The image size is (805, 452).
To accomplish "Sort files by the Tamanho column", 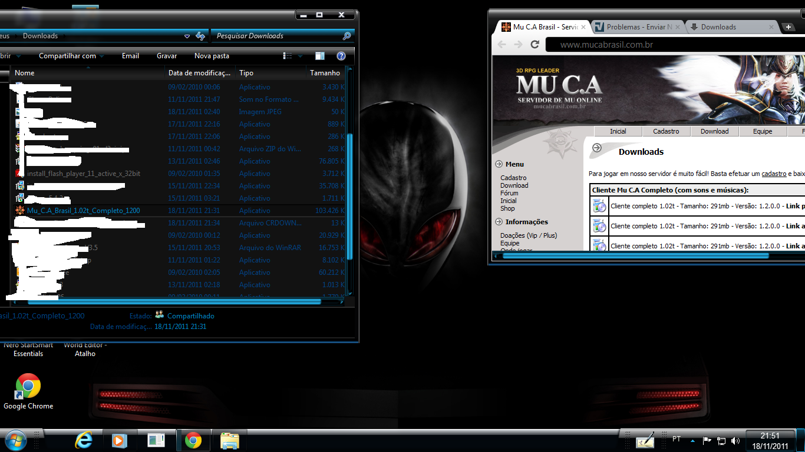I will 325,73.
